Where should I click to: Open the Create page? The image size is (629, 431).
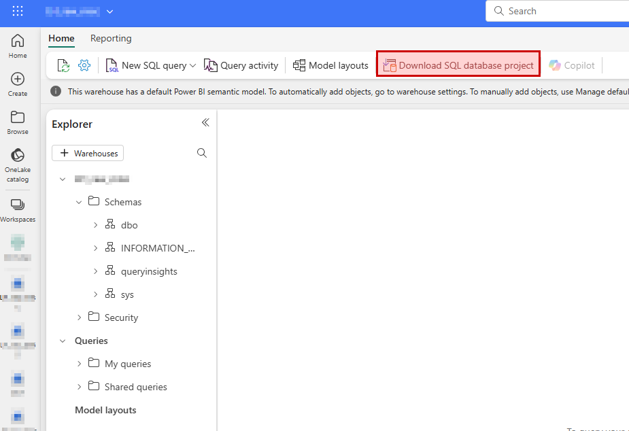click(18, 84)
